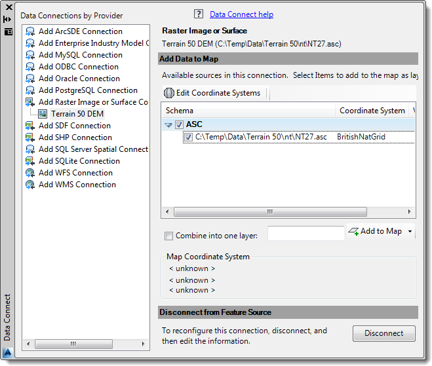Click the question mark help icon

tap(199, 14)
